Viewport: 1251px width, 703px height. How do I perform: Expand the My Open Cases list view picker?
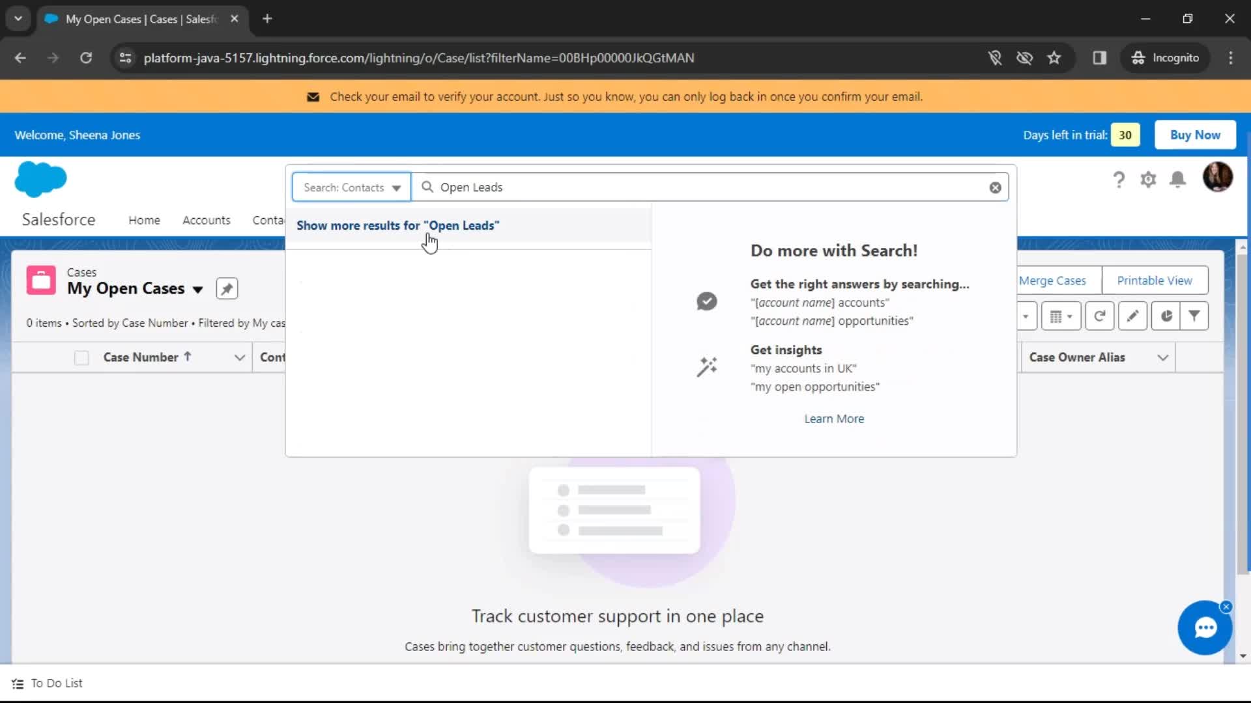pos(198,290)
